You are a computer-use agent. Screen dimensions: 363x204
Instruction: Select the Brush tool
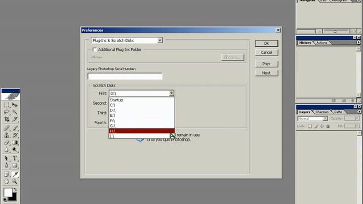pos(15,128)
